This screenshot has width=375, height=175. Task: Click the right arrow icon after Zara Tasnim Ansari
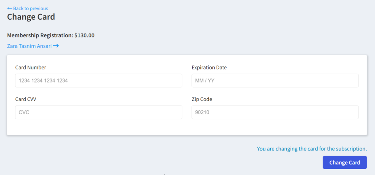pyautogui.click(x=56, y=46)
